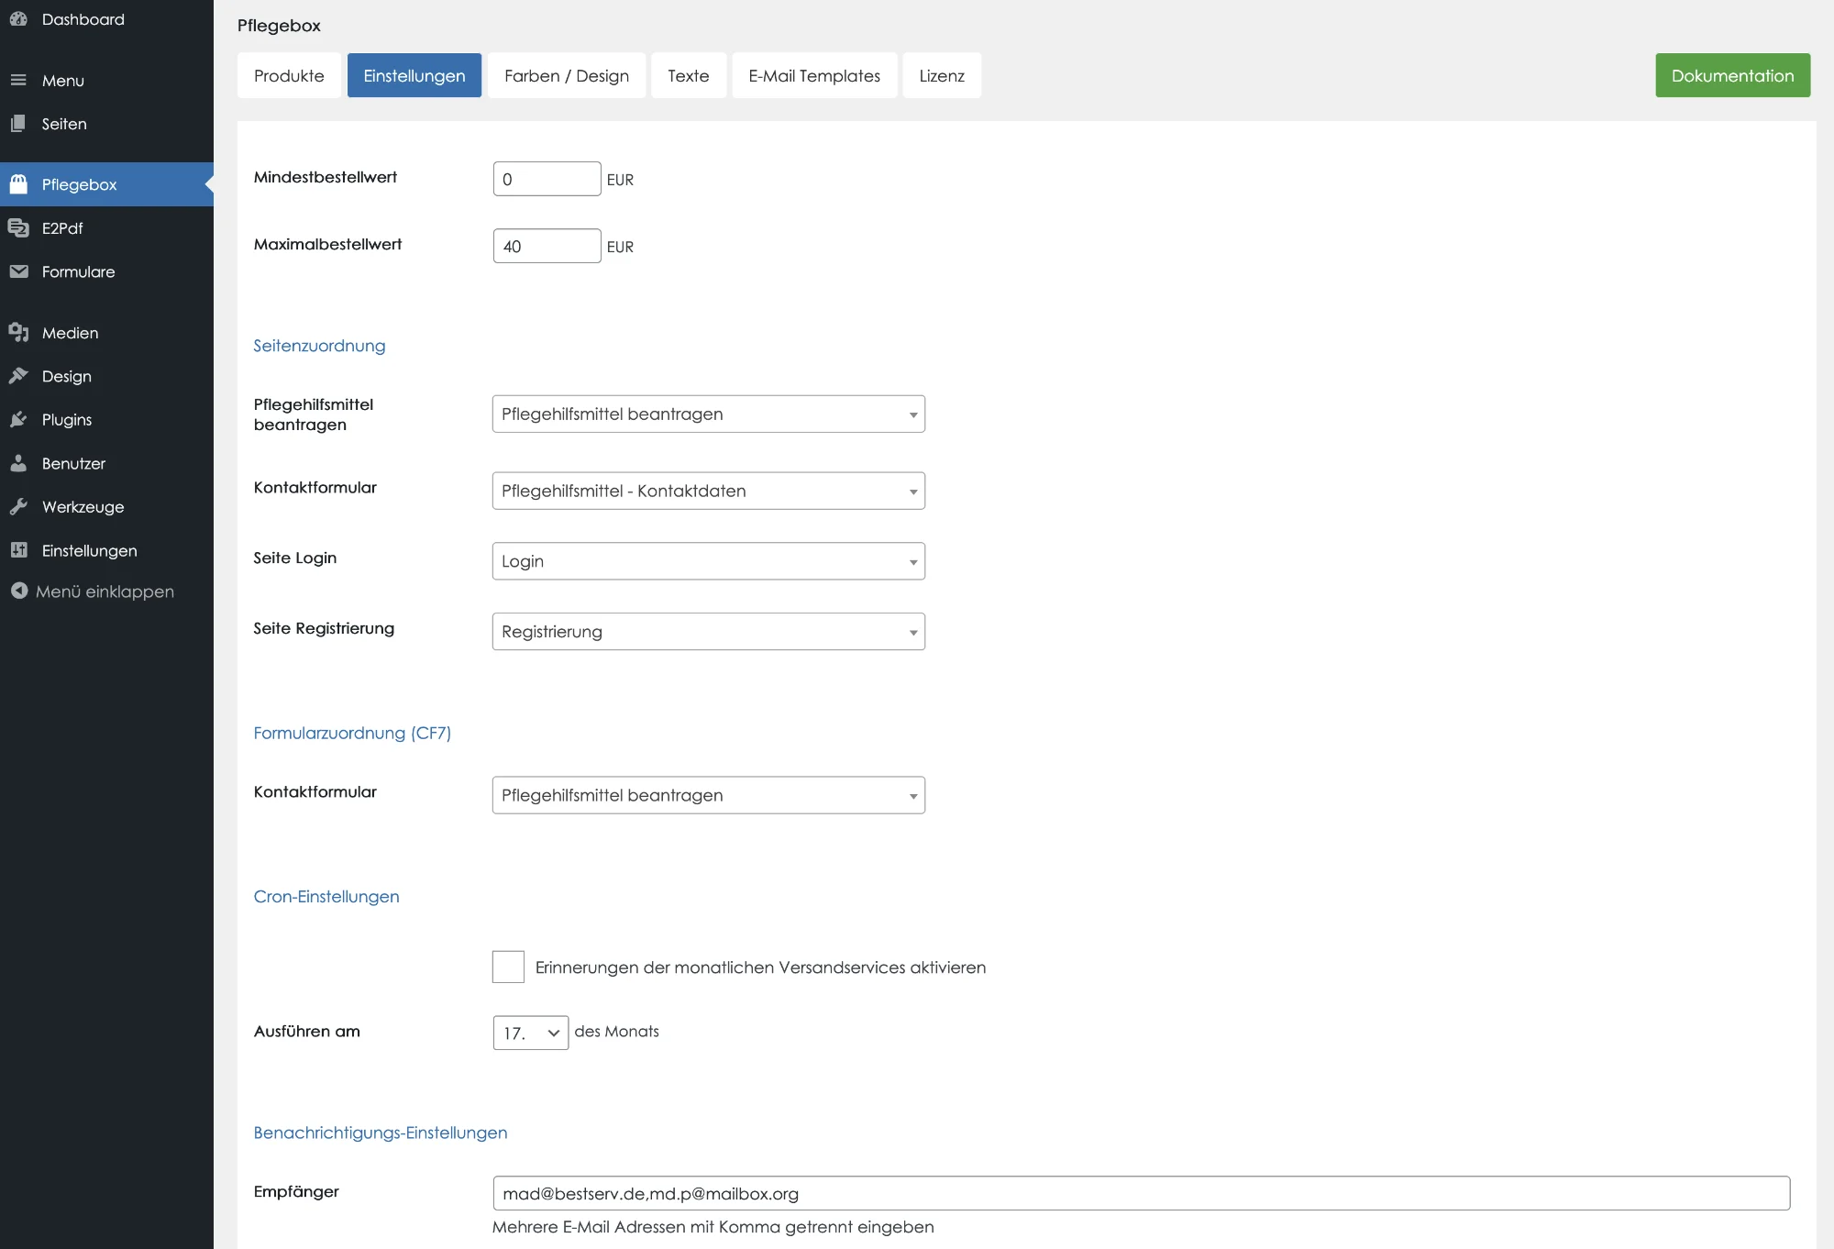Open the E-Mail Templates tab

point(813,75)
